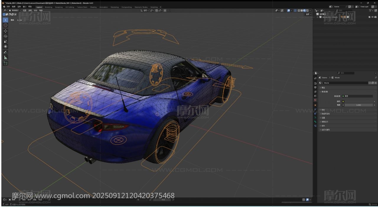Toggle proportional editing in header
This screenshot has width=378, height=207.
point(165,11)
